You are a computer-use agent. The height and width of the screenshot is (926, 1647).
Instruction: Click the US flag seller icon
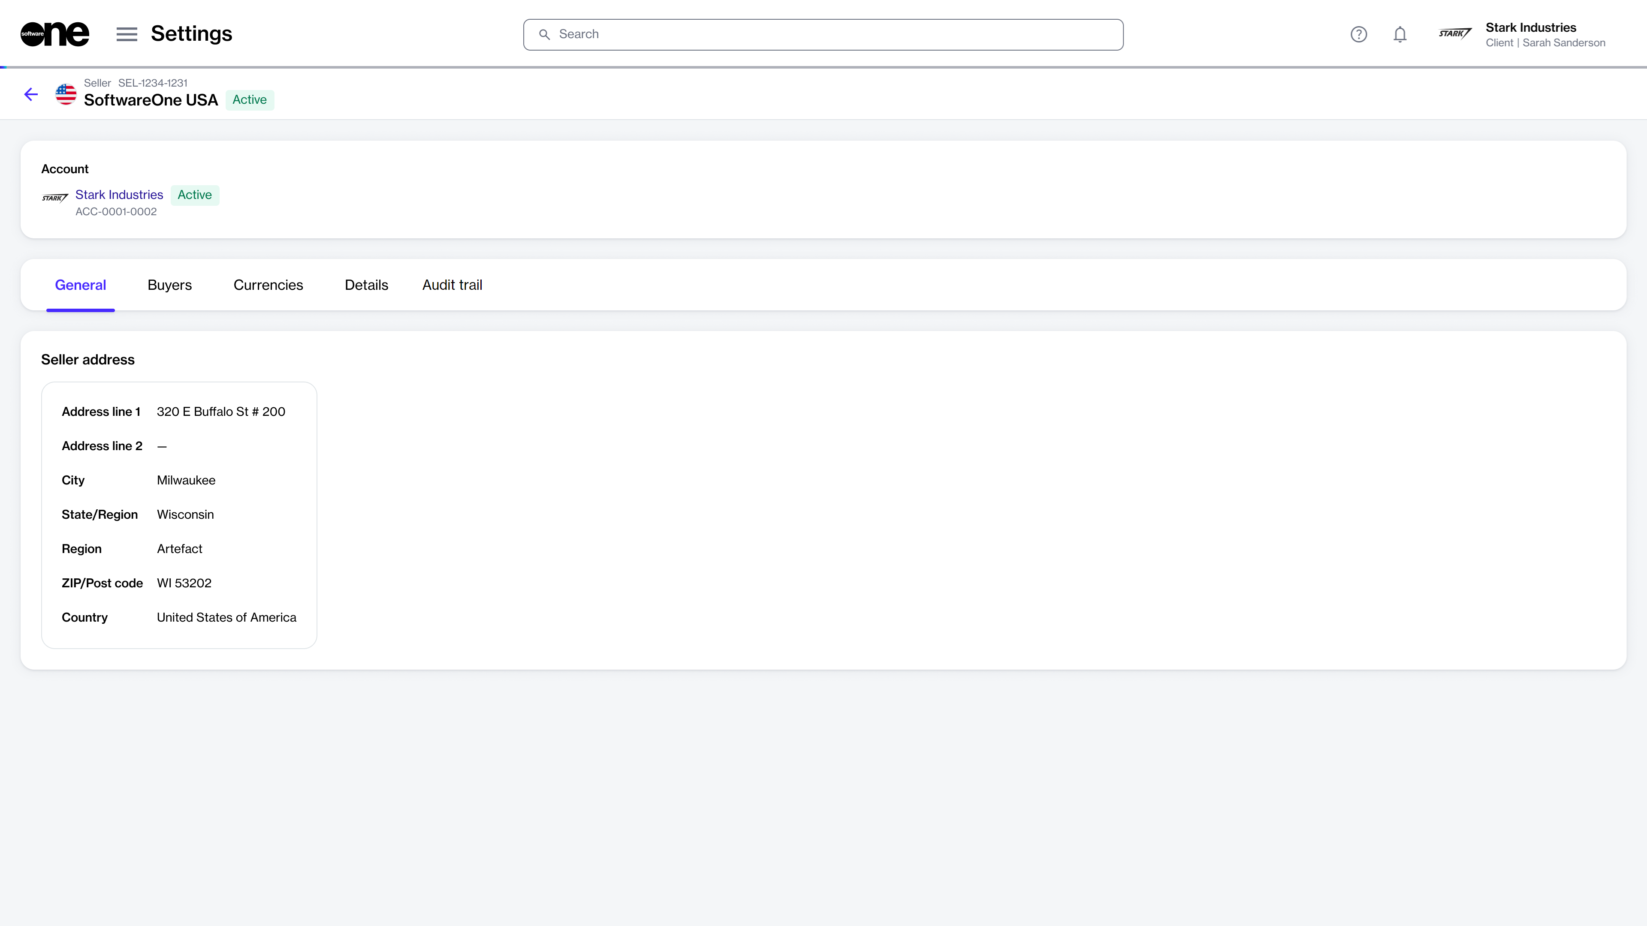click(66, 95)
